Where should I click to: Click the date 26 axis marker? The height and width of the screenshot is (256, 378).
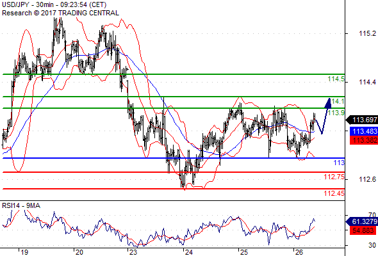click(299, 252)
